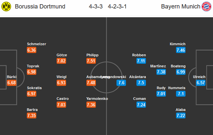The width and height of the screenshot is (213, 135).
Task: Select Martínez's 7.38 rating badge
Action: tap(161, 72)
